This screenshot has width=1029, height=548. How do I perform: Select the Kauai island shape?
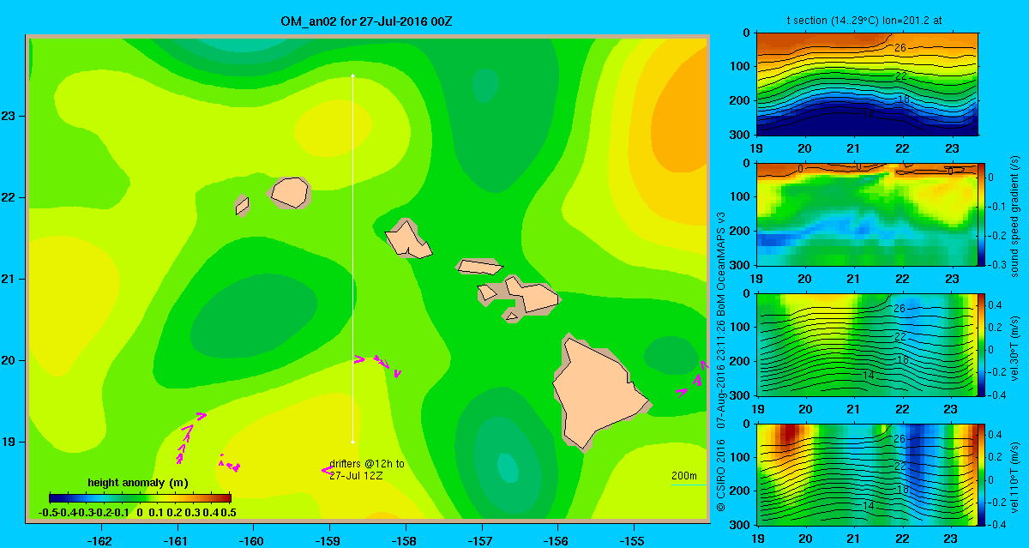289,192
